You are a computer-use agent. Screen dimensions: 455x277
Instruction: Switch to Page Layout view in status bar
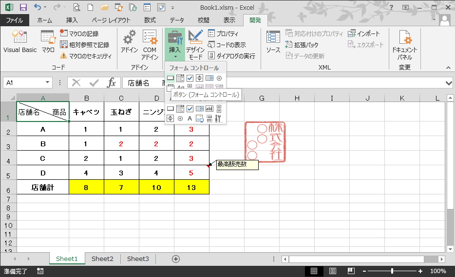333,271
